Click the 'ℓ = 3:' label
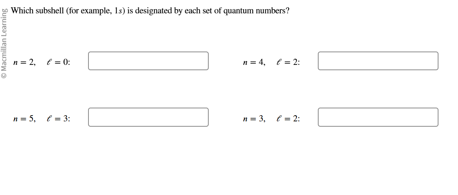The width and height of the screenshot is (458, 195). [59, 118]
